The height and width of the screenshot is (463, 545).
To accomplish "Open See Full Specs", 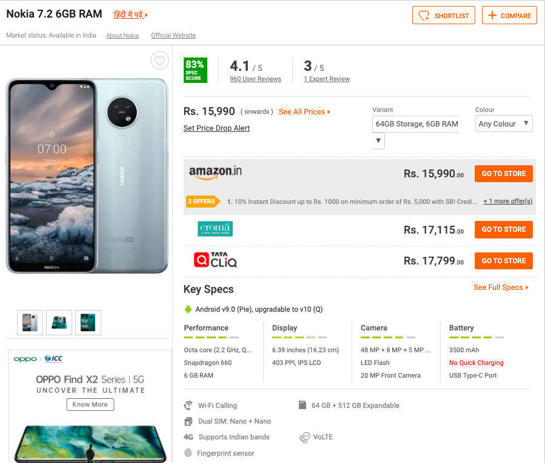I will (x=501, y=287).
